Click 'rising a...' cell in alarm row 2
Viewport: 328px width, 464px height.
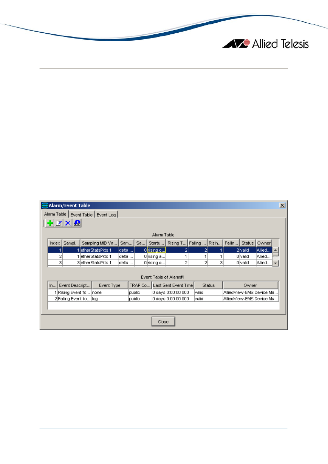pos(156,256)
